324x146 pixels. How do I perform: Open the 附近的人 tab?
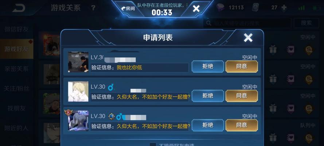click(16, 128)
